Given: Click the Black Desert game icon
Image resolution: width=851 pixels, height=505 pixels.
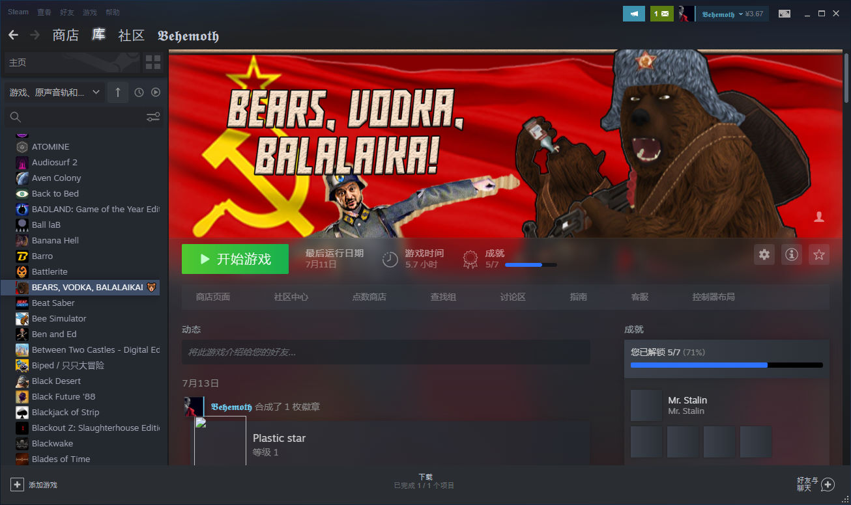Looking at the screenshot, I should (x=22, y=381).
